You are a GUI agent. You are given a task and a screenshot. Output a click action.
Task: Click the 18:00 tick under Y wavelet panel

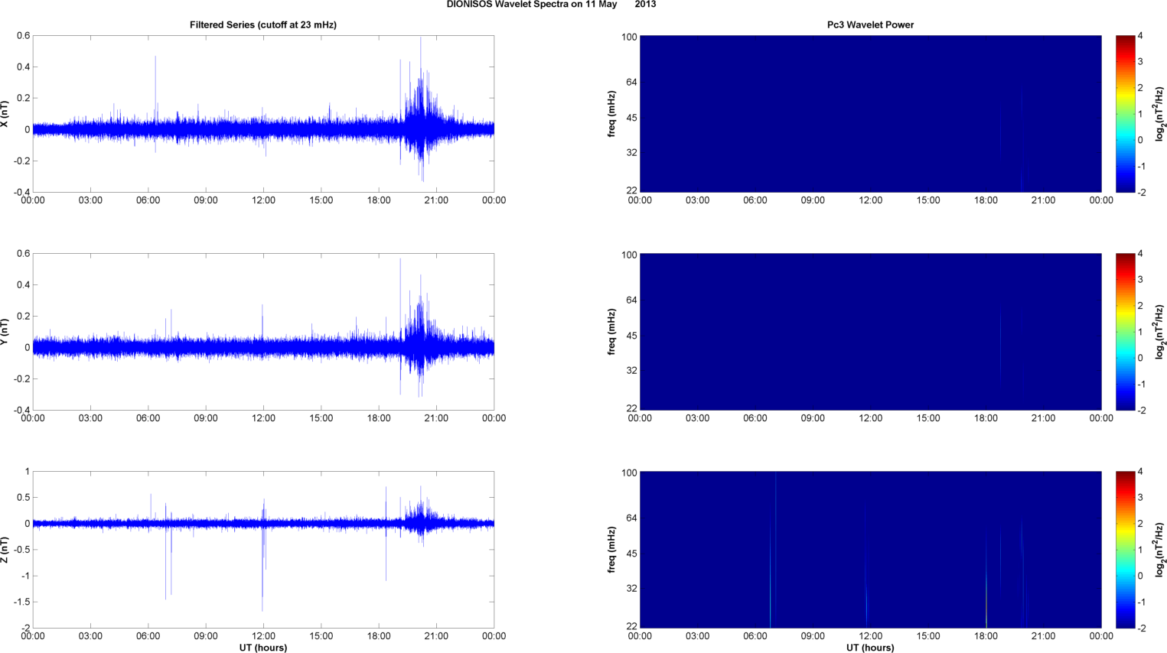click(986, 418)
